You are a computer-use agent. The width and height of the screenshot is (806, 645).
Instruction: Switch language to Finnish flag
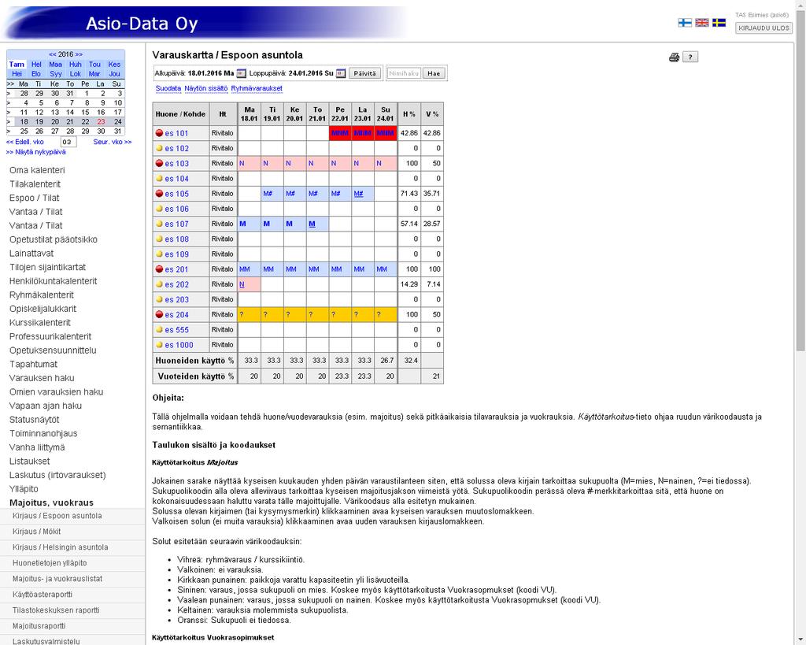coord(684,23)
